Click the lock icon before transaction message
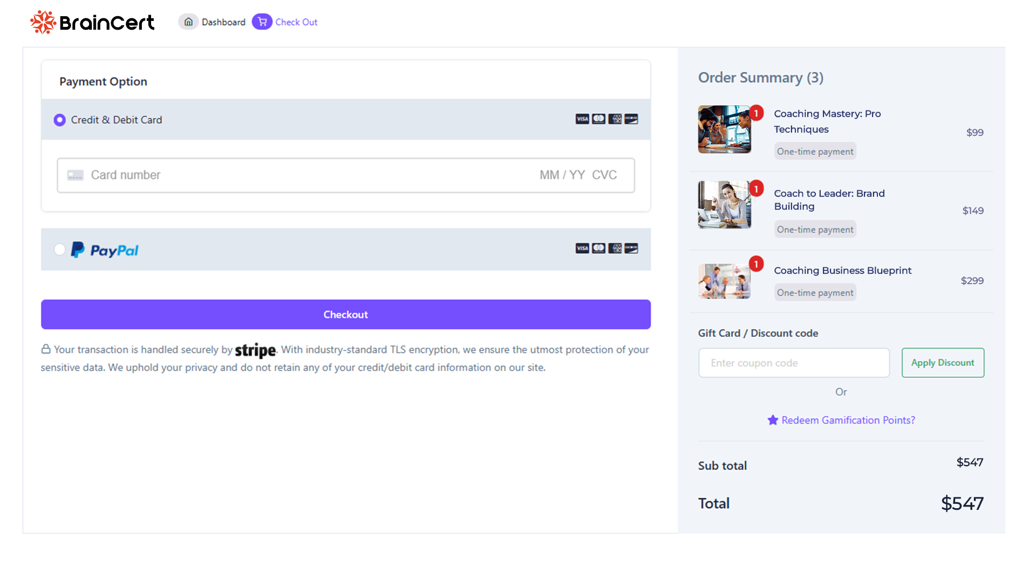The image size is (1036, 582). (x=46, y=349)
